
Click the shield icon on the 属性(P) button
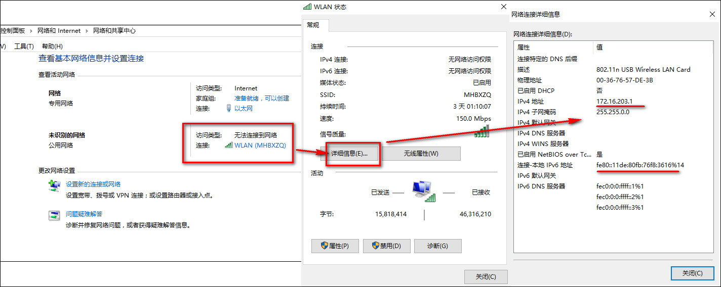pos(325,246)
